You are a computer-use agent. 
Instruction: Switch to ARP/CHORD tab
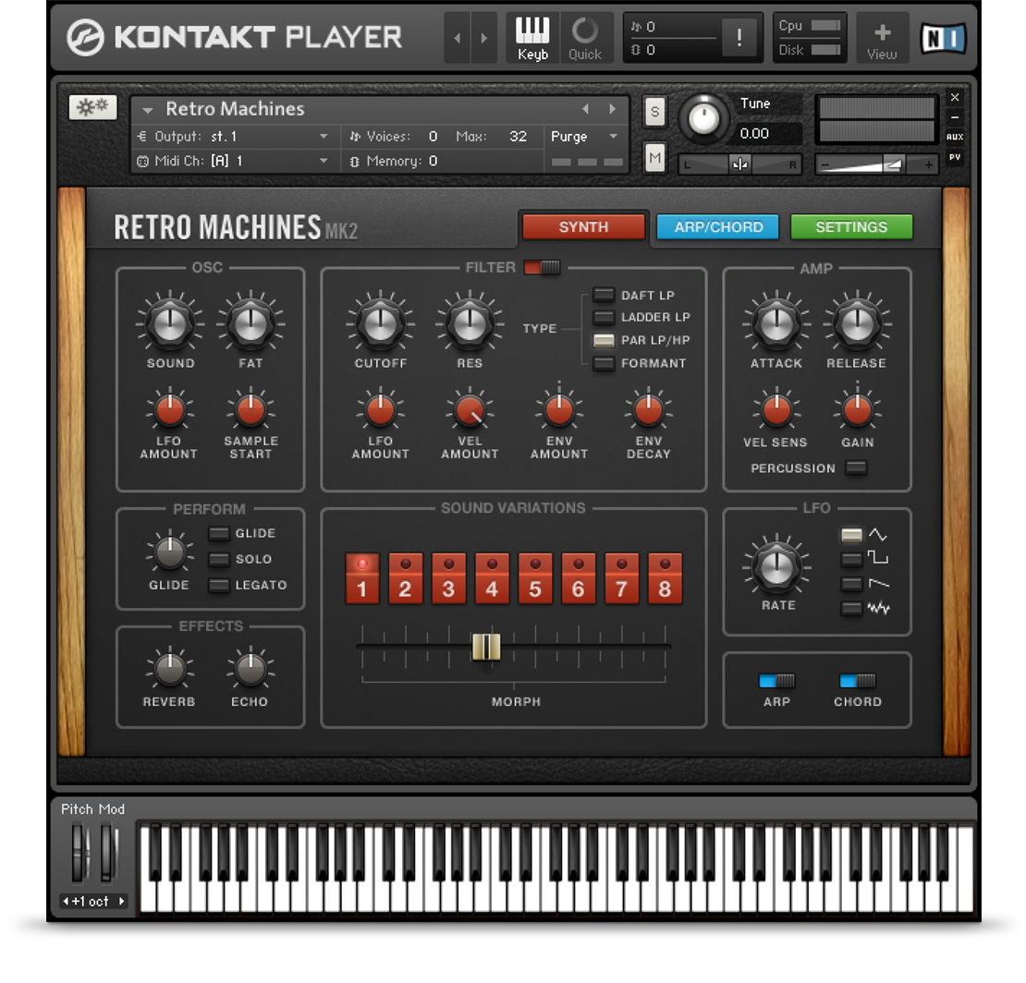coord(718,227)
